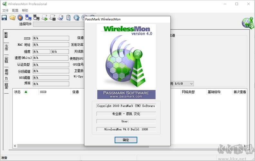
Task: Click the 卫星数 label
Action: pos(79,71)
